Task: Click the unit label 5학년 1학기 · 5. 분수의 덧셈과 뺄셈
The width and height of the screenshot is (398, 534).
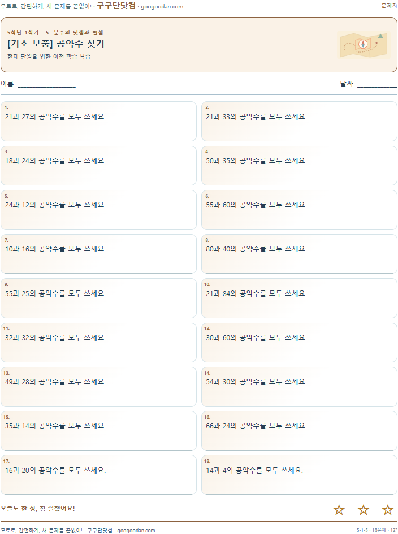Action: point(55,32)
